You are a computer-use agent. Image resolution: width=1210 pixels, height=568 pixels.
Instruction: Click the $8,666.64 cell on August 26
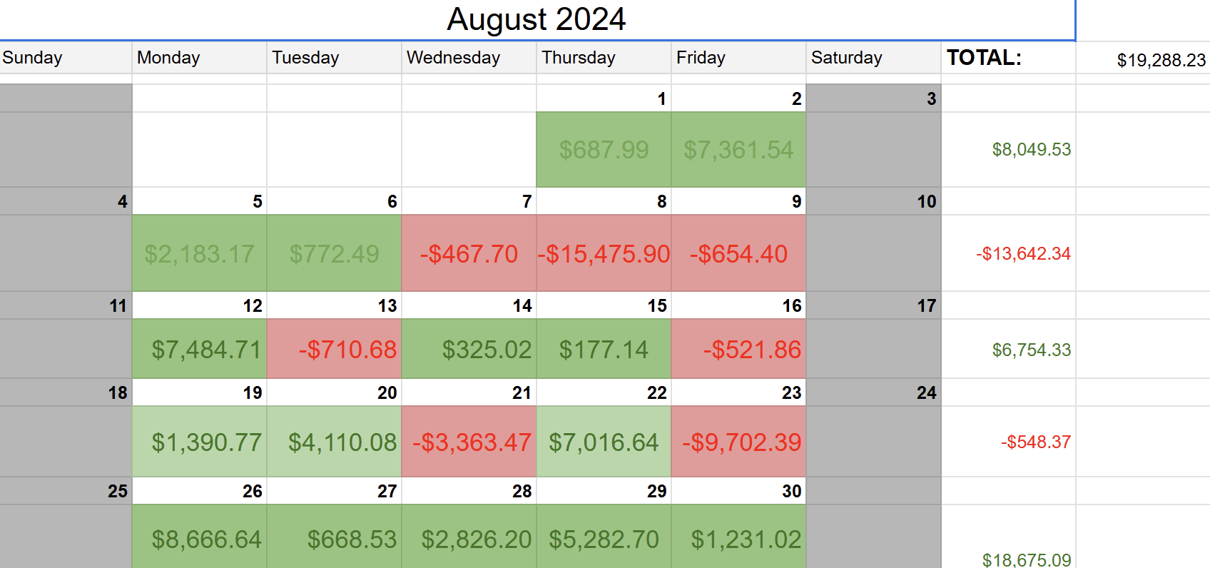click(x=199, y=539)
